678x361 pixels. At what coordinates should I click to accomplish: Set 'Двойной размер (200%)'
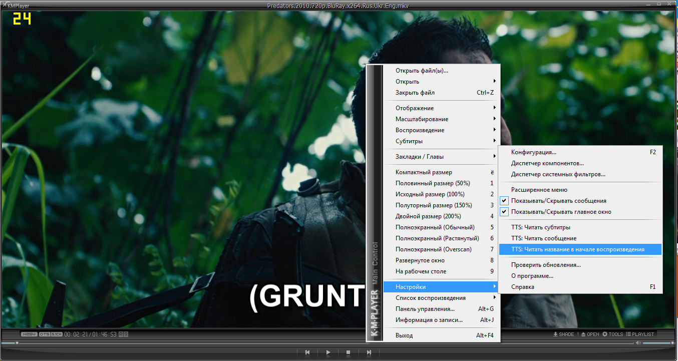(x=441, y=216)
